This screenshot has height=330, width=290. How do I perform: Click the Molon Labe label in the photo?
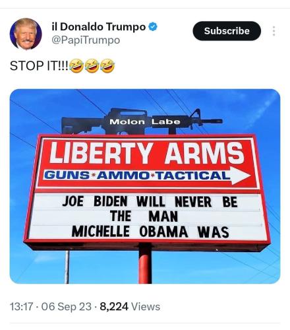coord(145,121)
